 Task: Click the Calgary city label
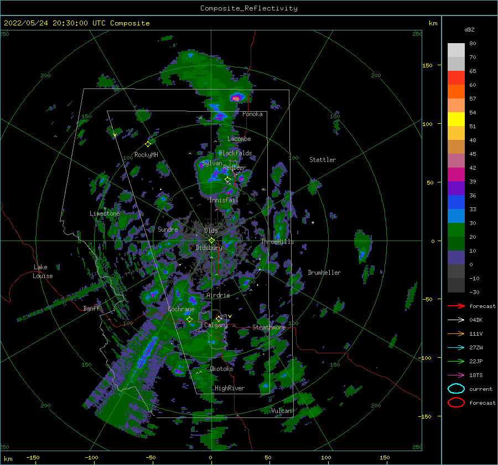coord(216,325)
